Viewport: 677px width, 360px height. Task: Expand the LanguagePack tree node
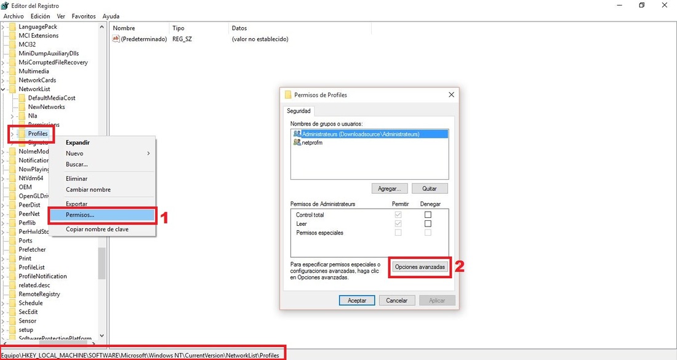pos(3,26)
